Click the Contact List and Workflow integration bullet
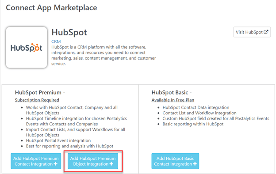 coord(199,113)
